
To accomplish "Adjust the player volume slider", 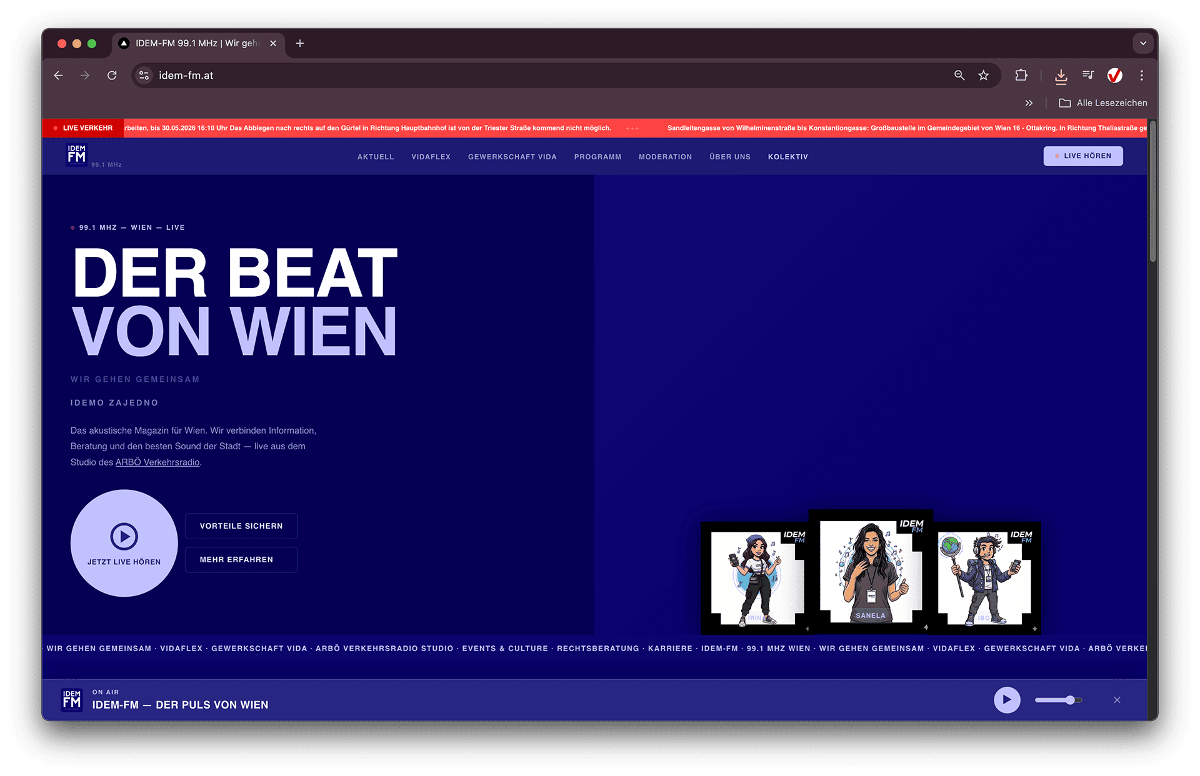I will coord(1058,700).
